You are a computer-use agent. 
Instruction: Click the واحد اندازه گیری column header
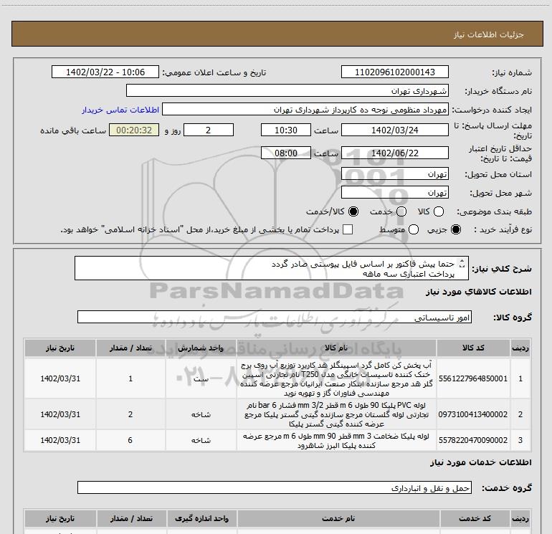pyautogui.click(x=201, y=518)
